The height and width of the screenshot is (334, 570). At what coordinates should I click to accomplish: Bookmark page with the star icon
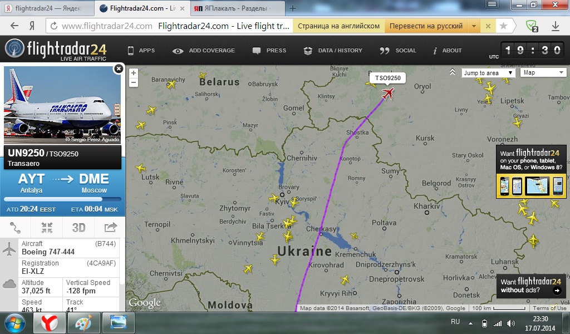tap(503, 26)
